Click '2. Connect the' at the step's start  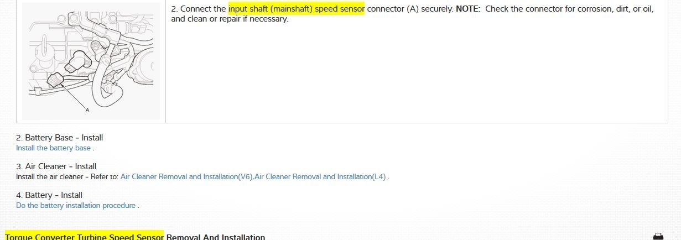pos(199,9)
